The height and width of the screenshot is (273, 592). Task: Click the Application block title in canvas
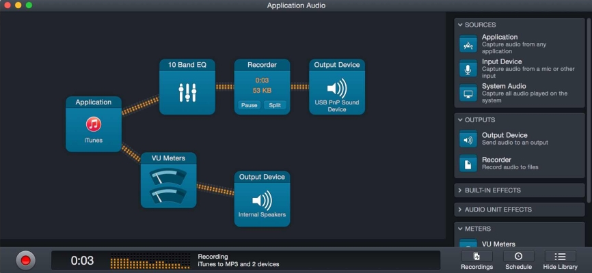point(94,102)
